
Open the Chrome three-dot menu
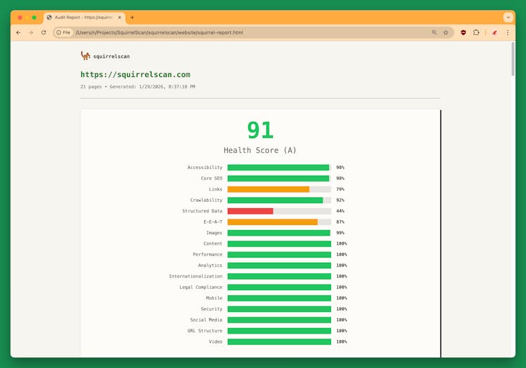[x=508, y=32]
